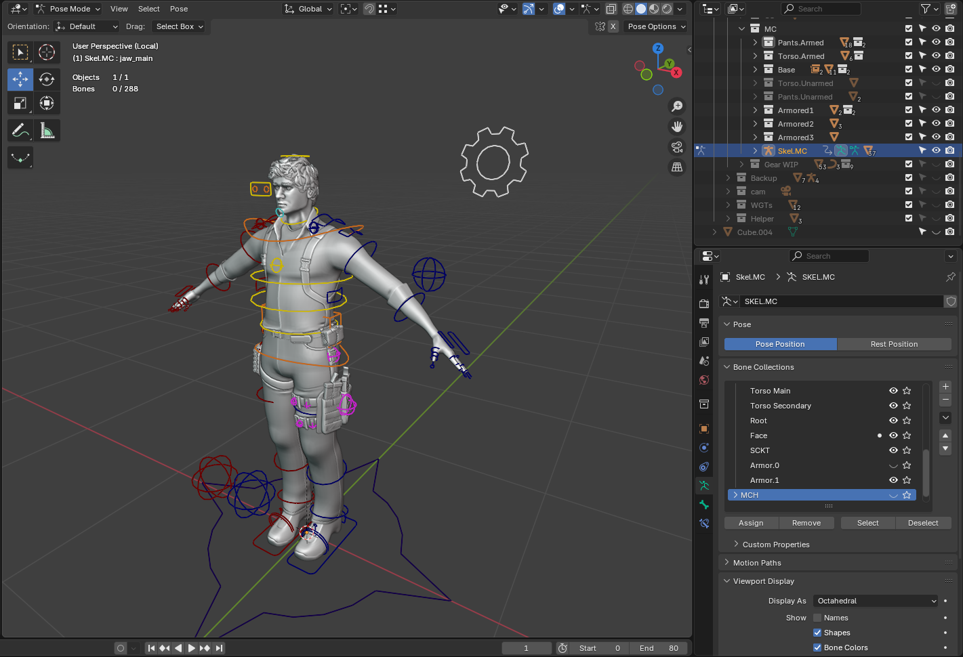The width and height of the screenshot is (963, 657).
Task: Click the red X axis gizmo ball
Action: pos(676,72)
